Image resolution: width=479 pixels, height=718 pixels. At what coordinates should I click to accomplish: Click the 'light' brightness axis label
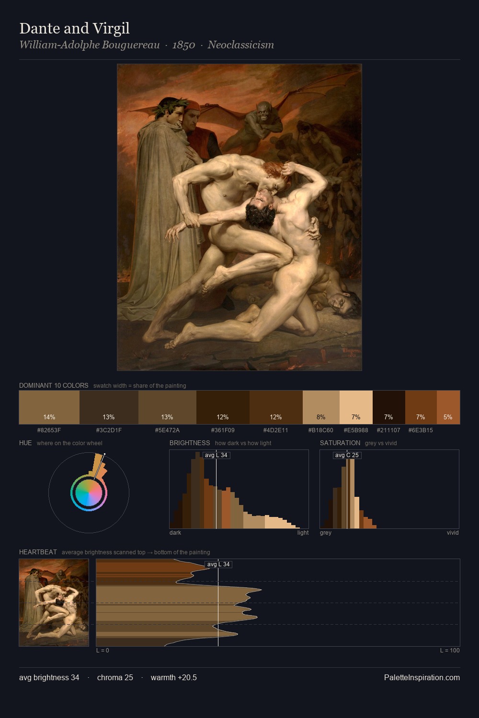point(303,532)
